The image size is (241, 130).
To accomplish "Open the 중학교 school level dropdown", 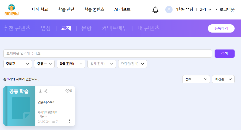I will pos(18,64).
